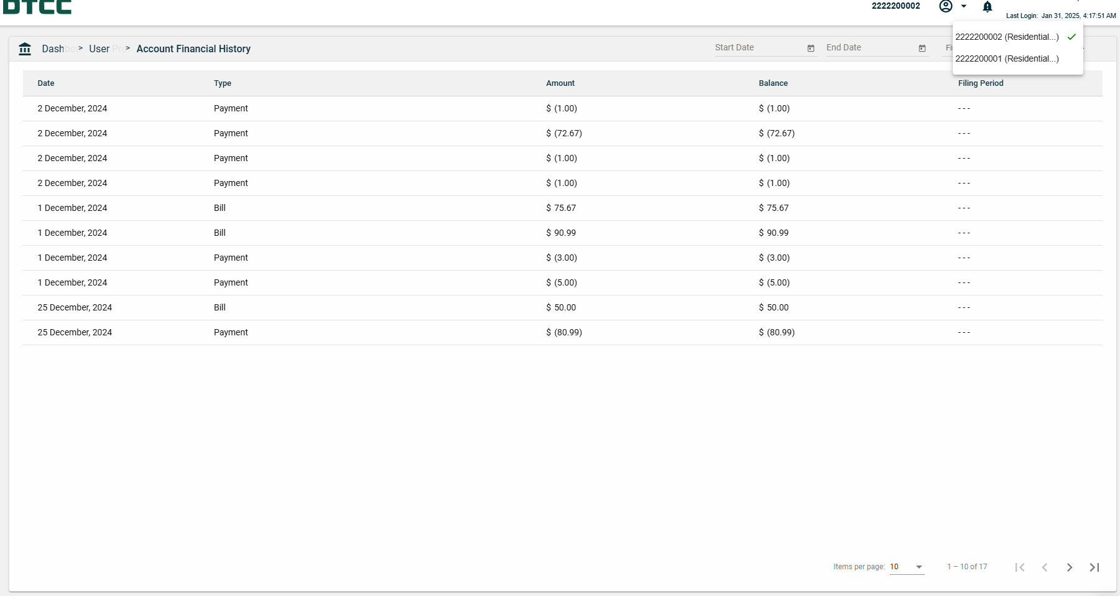Go to the next page of results
1120x596 pixels.
point(1069,567)
